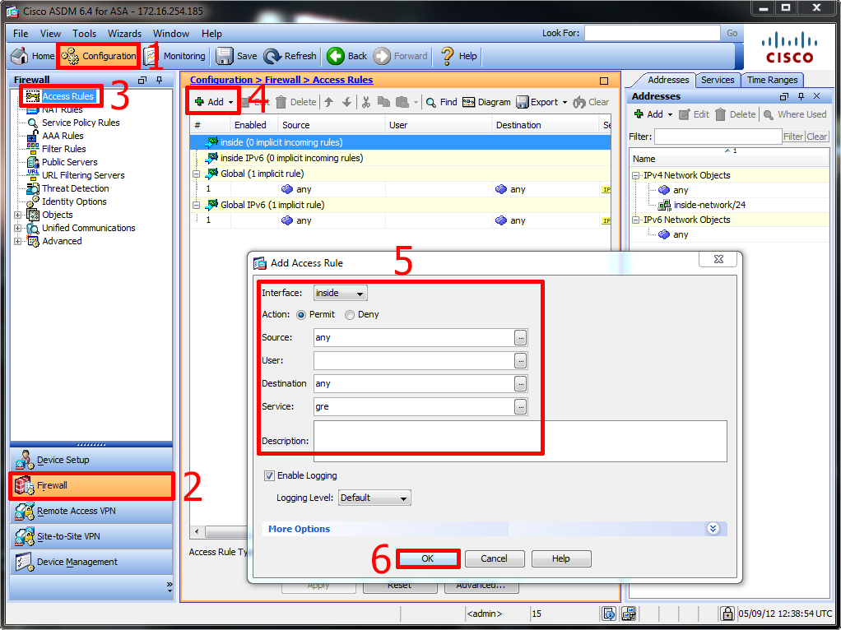The image size is (841, 630).
Task: Click the Source input field
Action: pos(414,338)
